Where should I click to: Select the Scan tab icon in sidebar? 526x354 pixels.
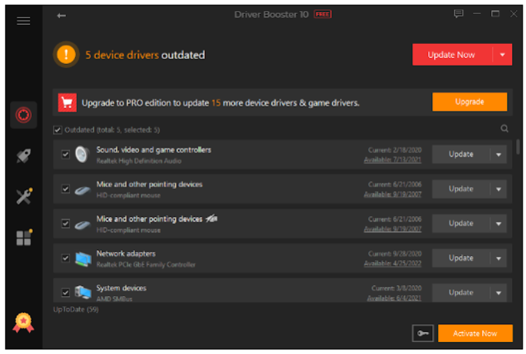(x=23, y=115)
